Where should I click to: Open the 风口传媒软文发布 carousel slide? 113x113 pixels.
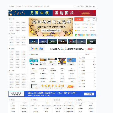(x=51, y=27)
